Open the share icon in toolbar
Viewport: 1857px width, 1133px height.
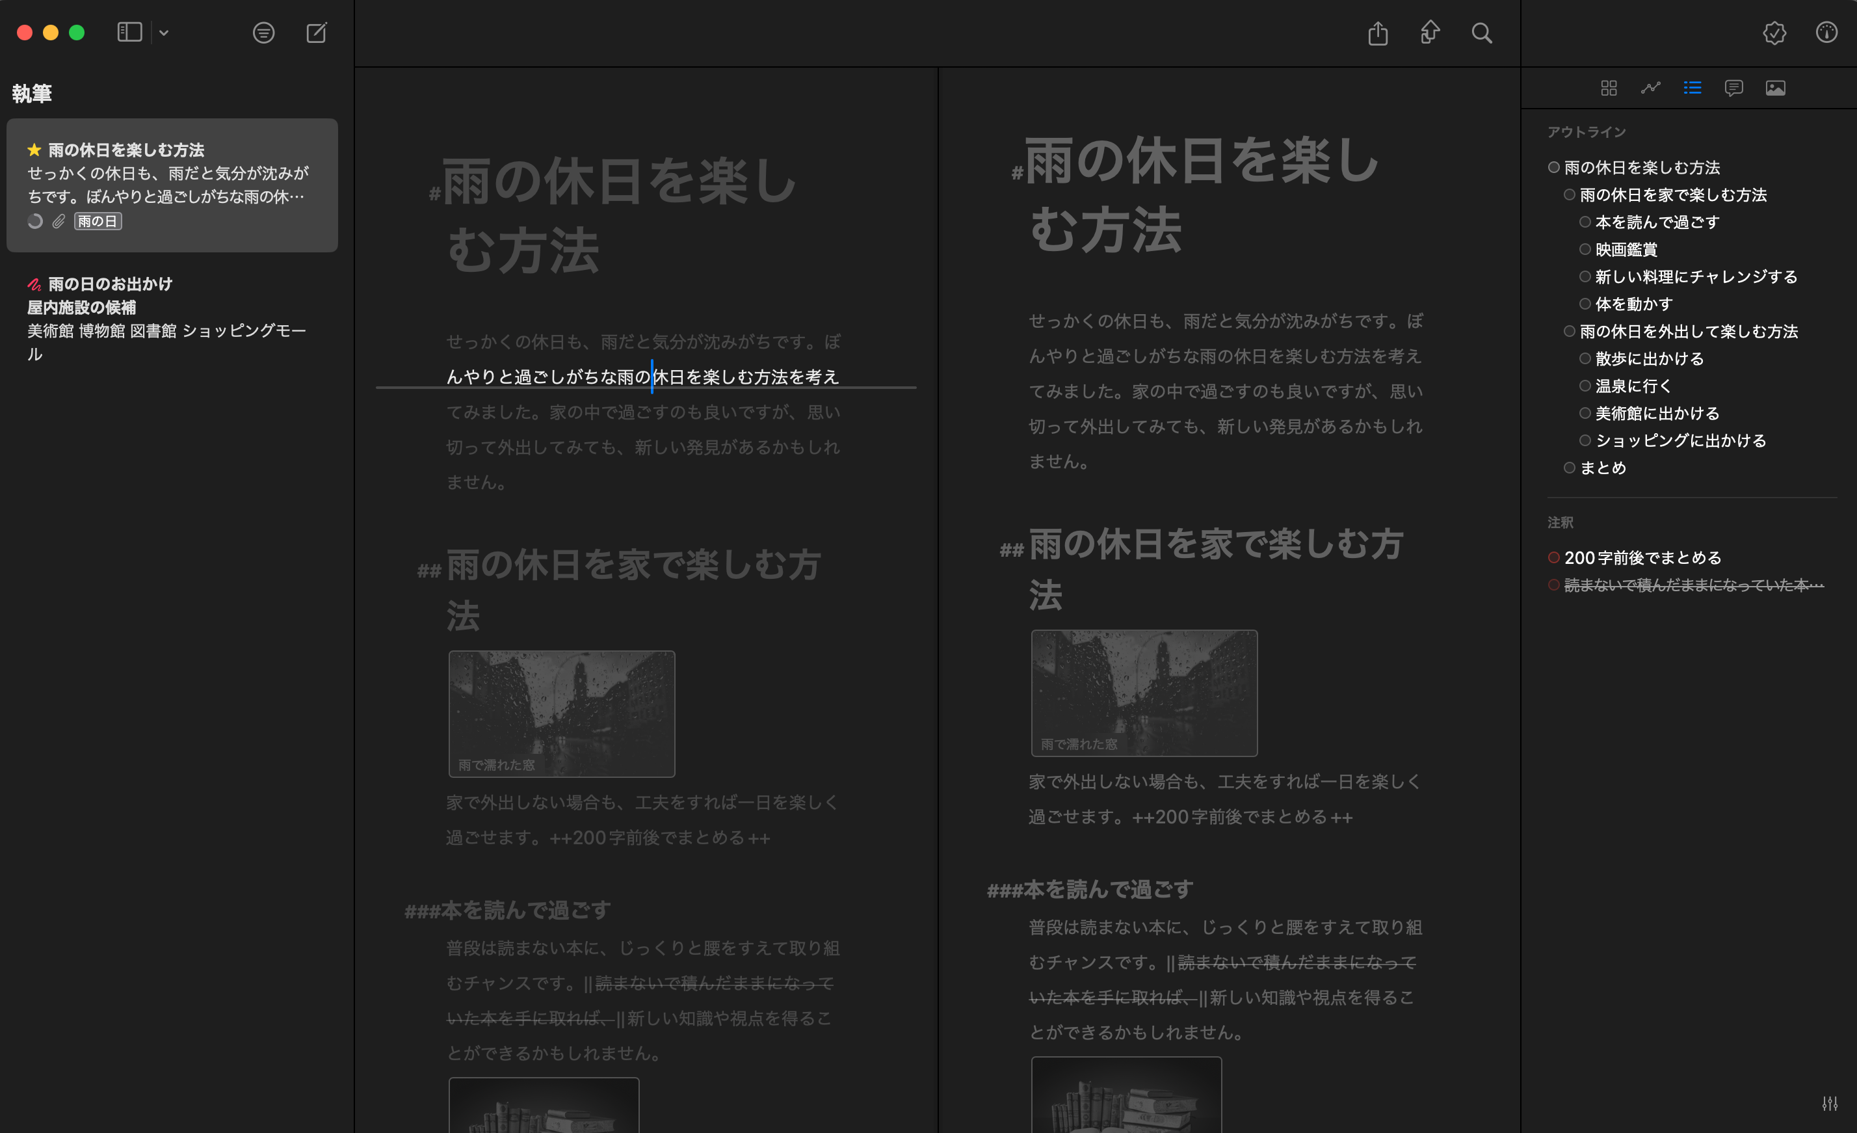point(1378,33)
